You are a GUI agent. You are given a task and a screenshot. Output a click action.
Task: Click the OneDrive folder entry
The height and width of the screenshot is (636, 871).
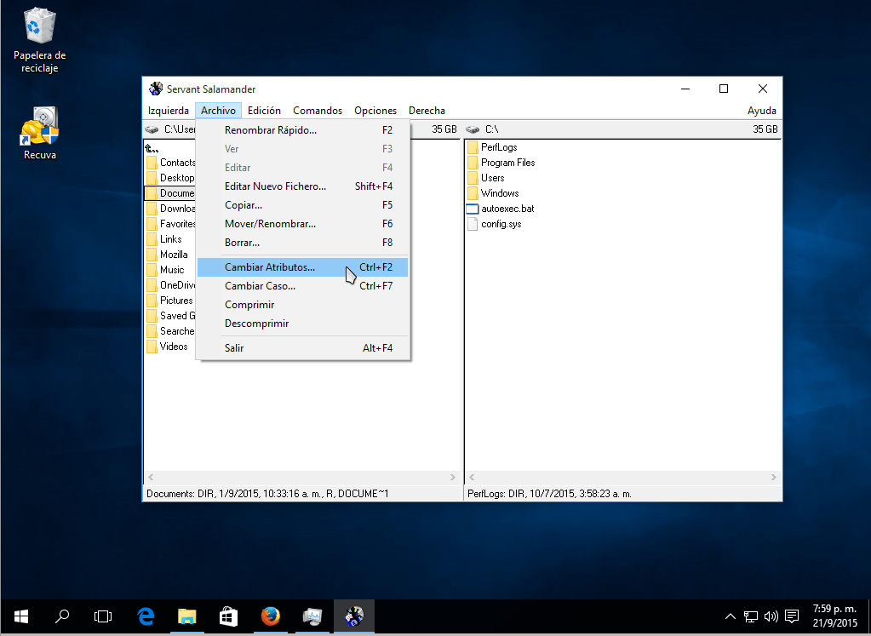tap(170, 285)
